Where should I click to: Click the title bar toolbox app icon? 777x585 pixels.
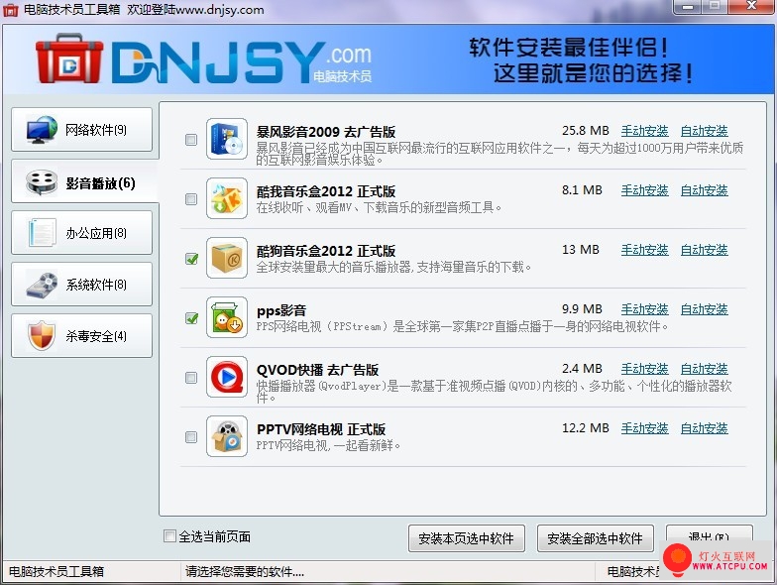click(10, 10)
